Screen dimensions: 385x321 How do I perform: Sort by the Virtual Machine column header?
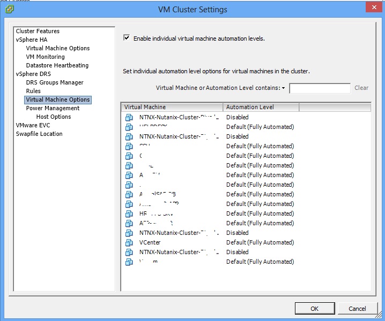172,107
